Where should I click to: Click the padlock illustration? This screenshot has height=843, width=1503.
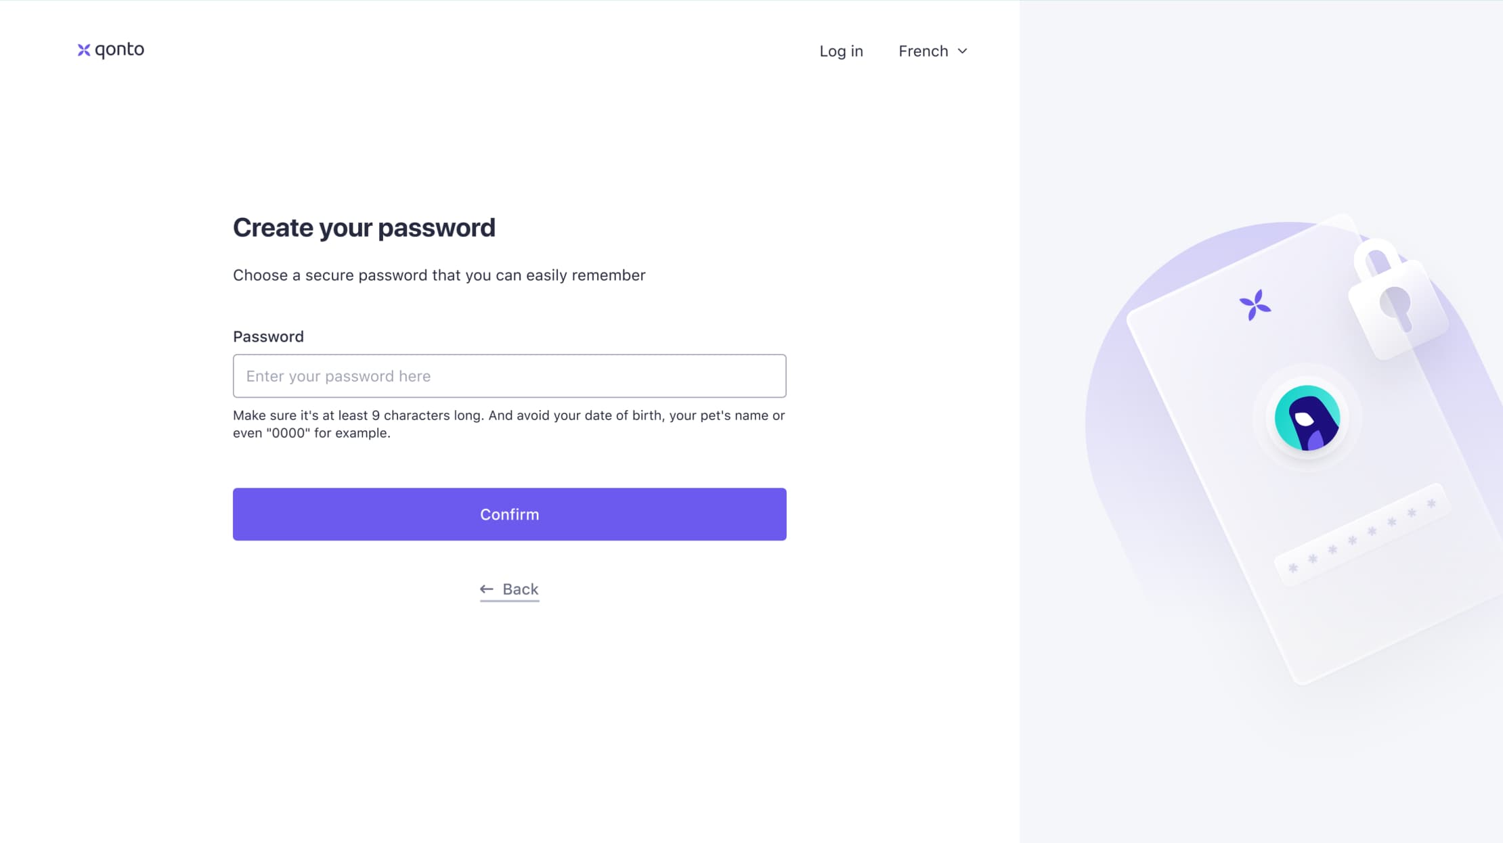click(1396, 299)
